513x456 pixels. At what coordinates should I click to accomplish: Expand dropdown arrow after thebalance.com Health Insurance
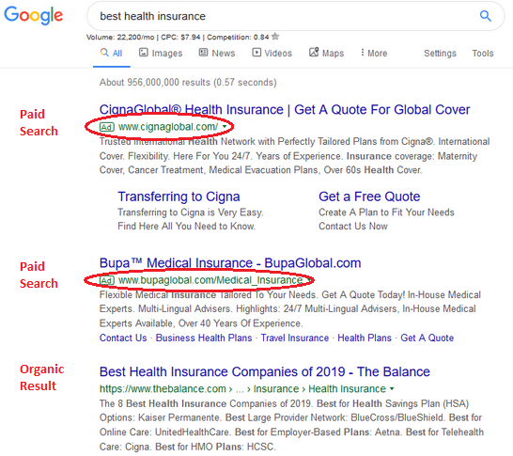[x=392, y=388]
